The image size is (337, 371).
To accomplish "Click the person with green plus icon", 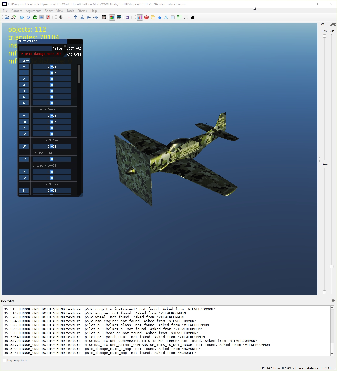I will [x=13, y=17].
